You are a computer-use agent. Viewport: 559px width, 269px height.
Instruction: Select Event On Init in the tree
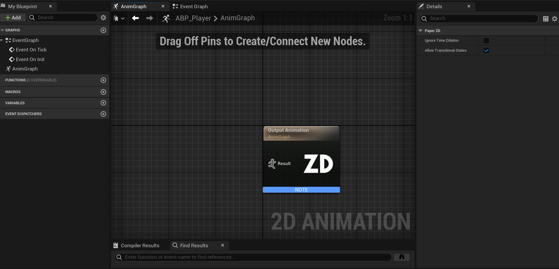30,59
